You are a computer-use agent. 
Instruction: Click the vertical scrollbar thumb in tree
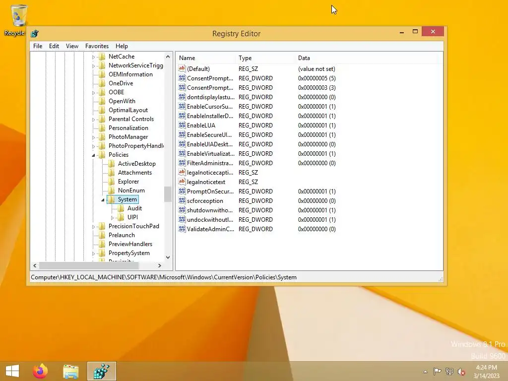coord(168,194)
